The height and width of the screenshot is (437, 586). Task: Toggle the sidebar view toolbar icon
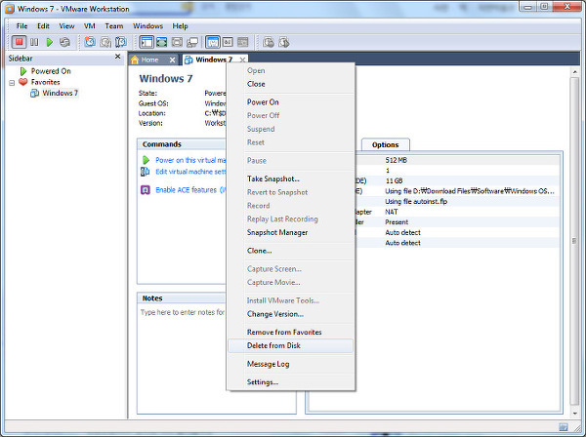click(x=146, y=42)
